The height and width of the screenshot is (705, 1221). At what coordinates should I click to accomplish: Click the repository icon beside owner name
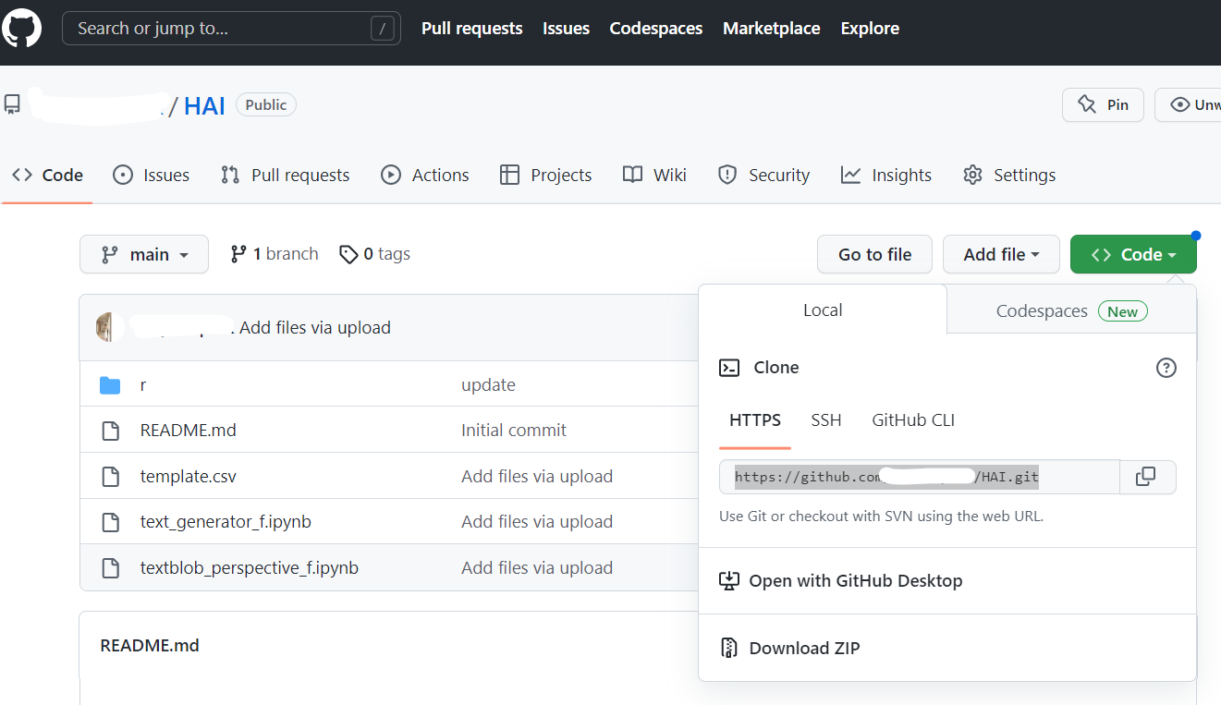(12, 104)
